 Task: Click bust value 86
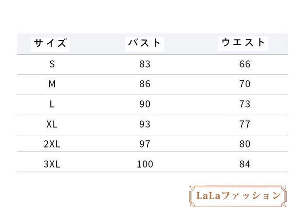tap(145, 84)
